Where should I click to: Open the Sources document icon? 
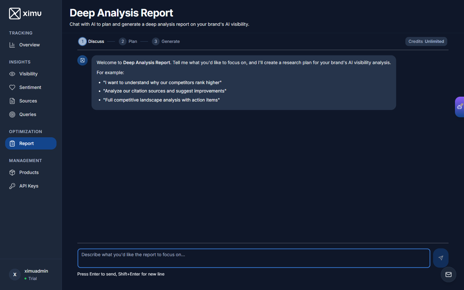12,101
